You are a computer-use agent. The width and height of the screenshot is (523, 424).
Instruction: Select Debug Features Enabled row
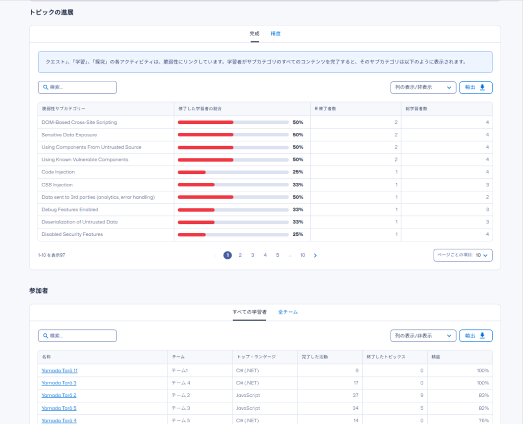click(265, 210)
